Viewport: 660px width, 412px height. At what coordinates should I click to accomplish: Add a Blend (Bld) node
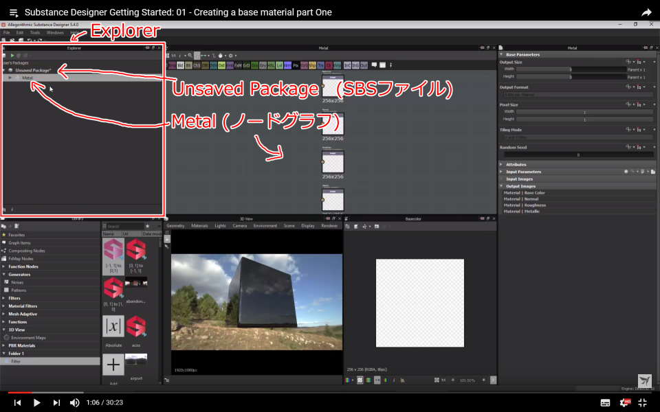[x=181, y=65]
